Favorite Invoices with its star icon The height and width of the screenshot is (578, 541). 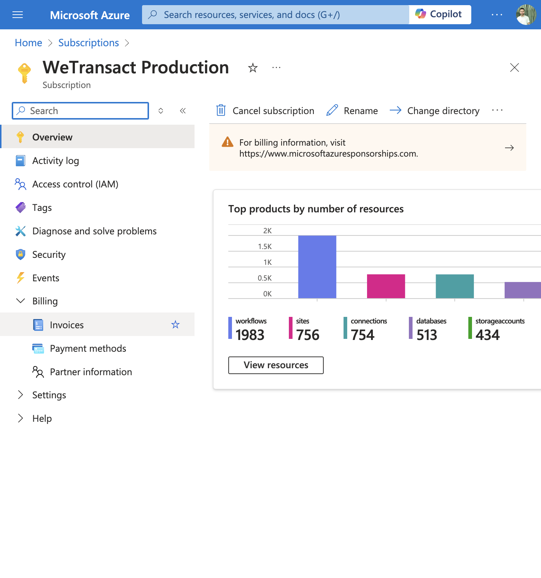[x=175, y=325]
